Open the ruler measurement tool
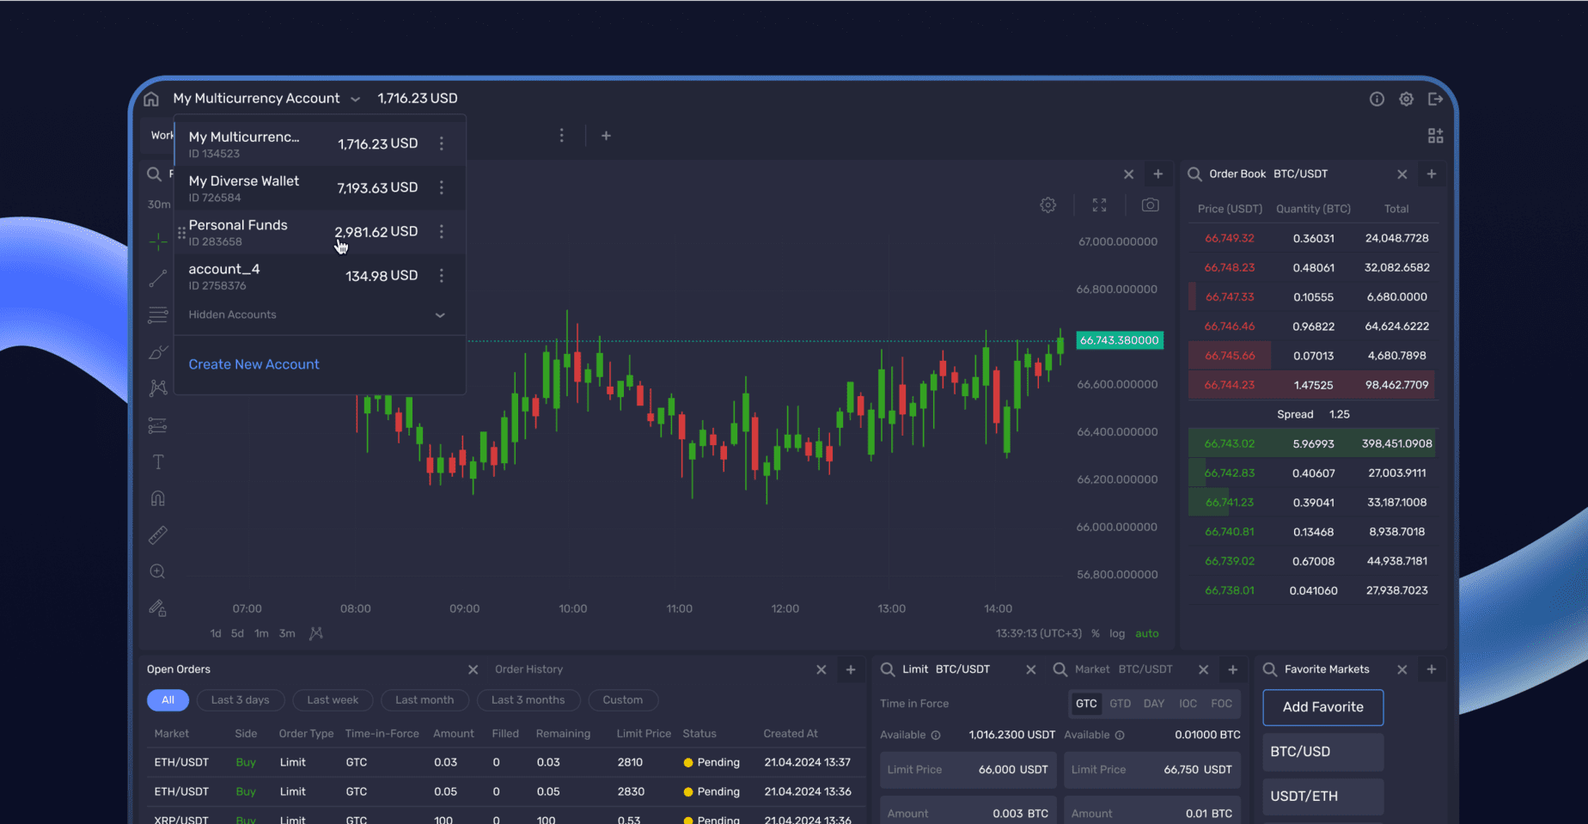The height and width of the screenshot is (824, 1588). click(158, 534)
